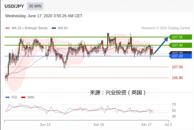Click the MA 50 blue legend swatch
This screenshot has width=194, height=130.
[x=54, y=28]
